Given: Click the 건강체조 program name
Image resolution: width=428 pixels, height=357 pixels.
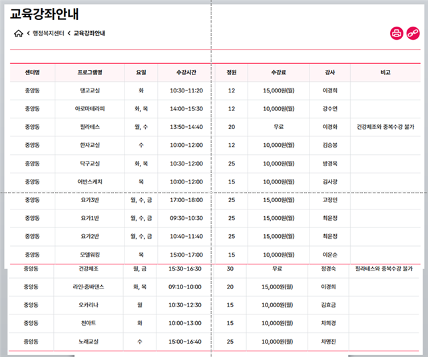Looking at the screenshot, I should [x=90, y=269].
